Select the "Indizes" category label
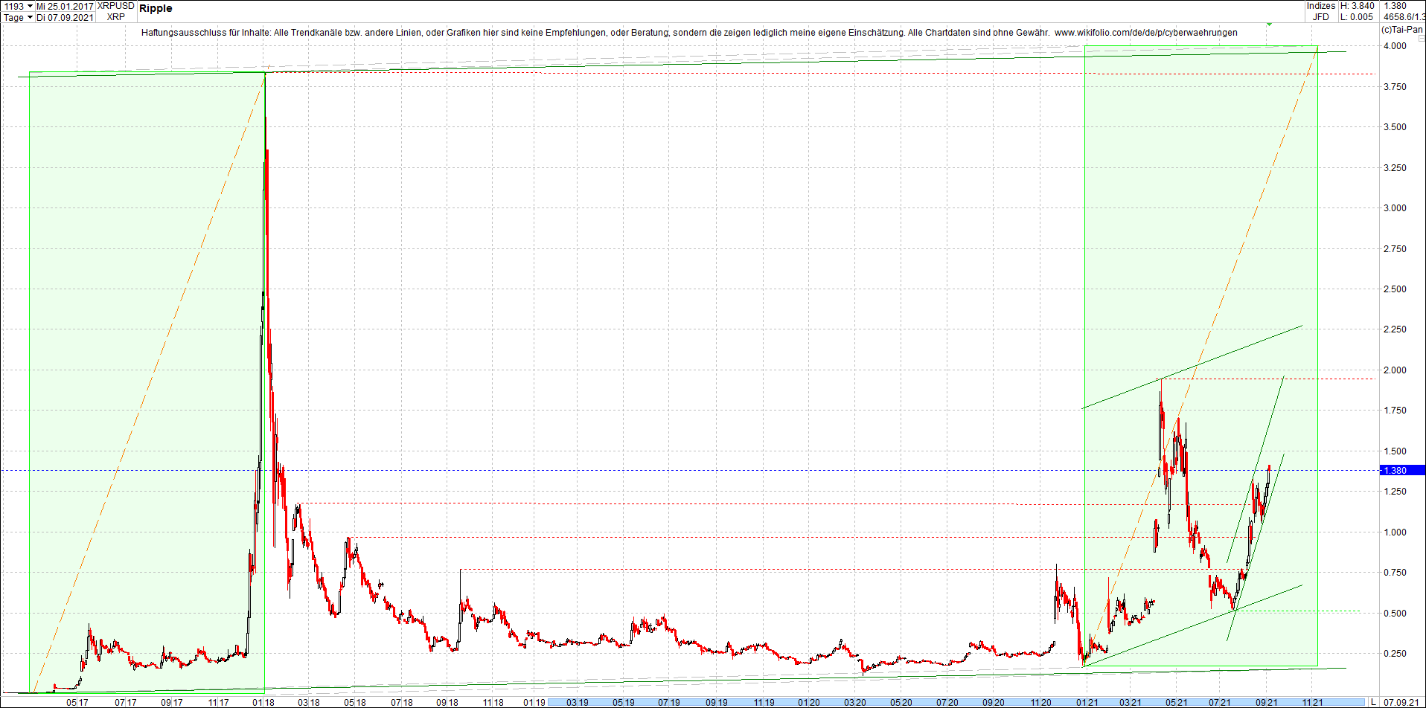This screenshot has height=708, width=1426. pyautogui.click(x=1320, y=6)
